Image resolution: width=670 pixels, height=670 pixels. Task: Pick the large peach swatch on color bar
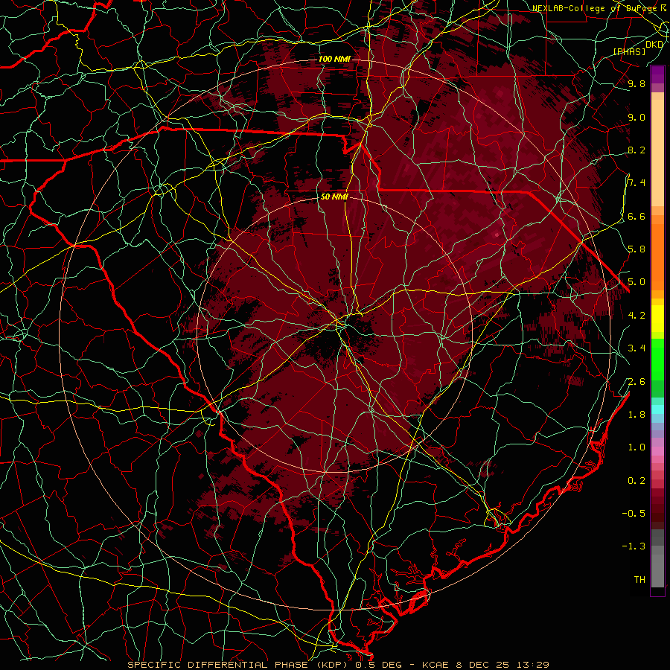[657, 153]
